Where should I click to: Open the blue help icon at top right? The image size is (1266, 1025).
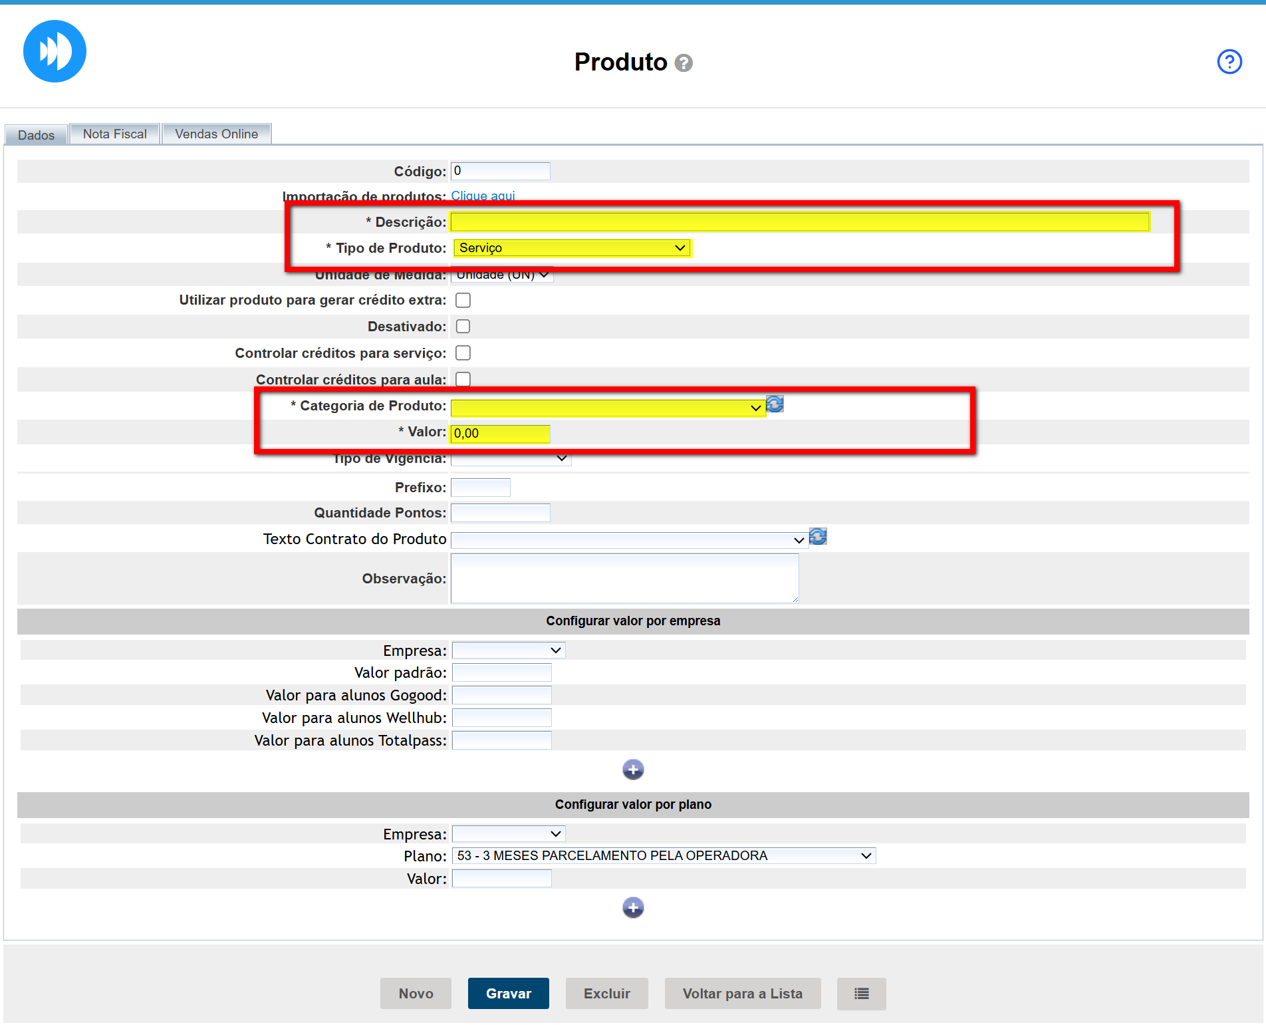tap(1229, 62)
